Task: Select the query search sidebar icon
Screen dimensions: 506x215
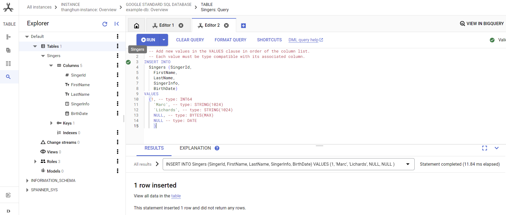Action: pos(8,77)
